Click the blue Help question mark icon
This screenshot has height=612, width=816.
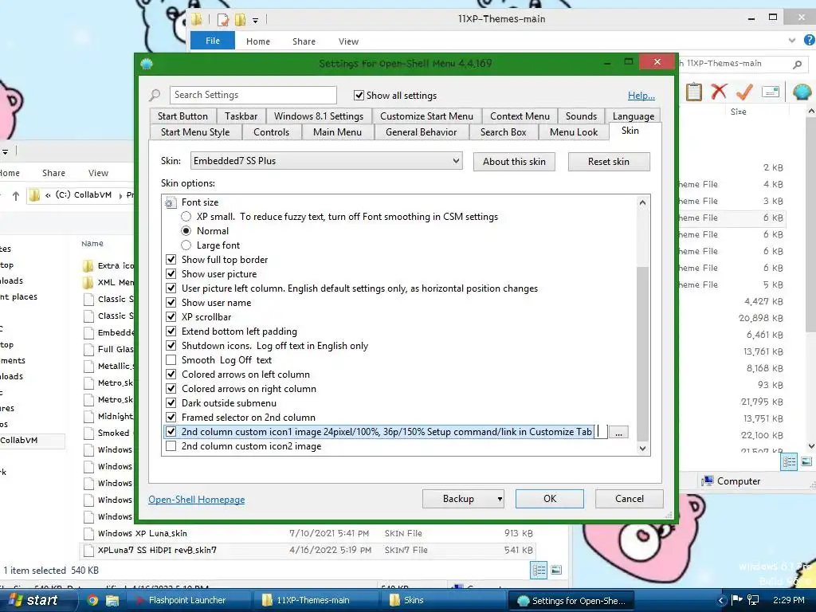[x=810, y=40]
